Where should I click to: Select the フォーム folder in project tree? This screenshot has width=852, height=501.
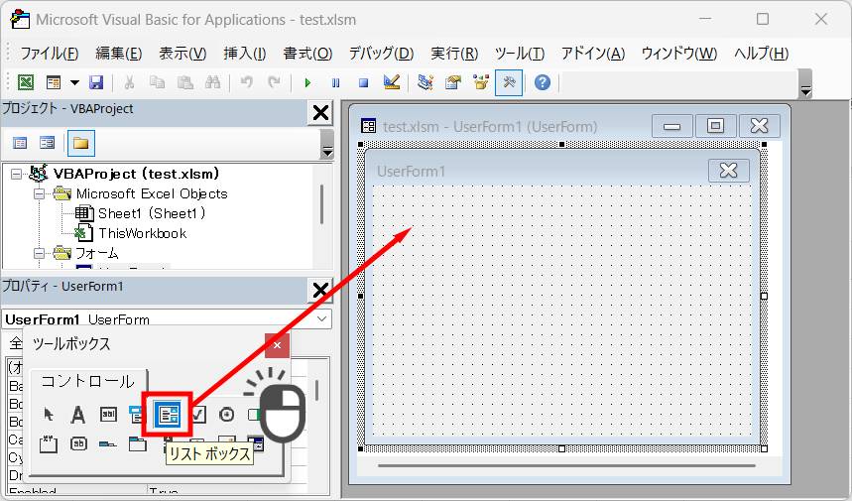[97, 253]
